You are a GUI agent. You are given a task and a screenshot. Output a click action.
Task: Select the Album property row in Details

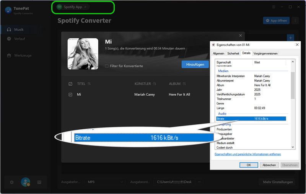[x=251, y=85]
